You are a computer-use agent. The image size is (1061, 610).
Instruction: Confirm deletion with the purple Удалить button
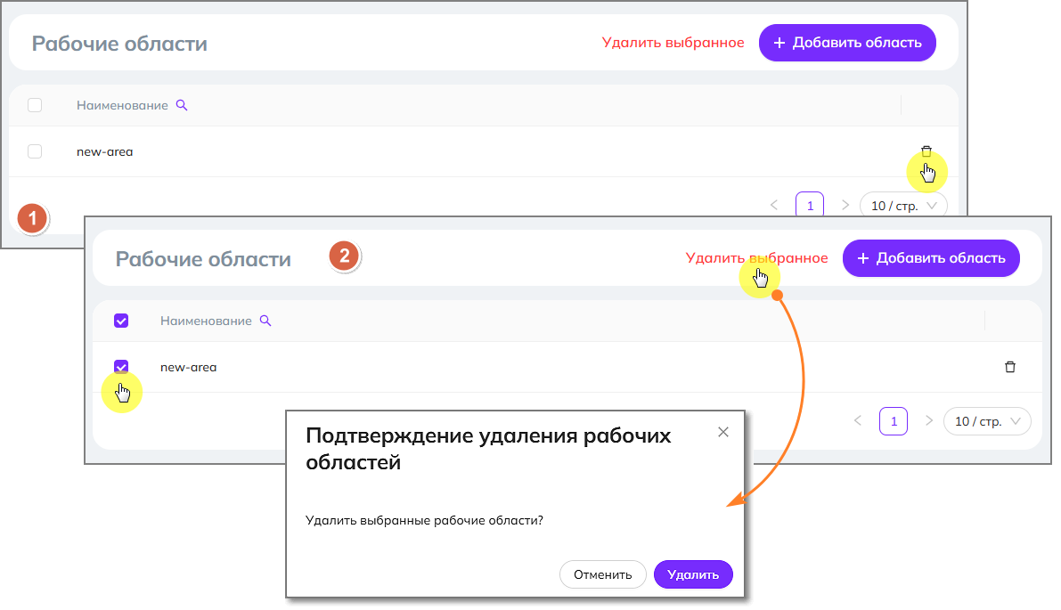693,574
